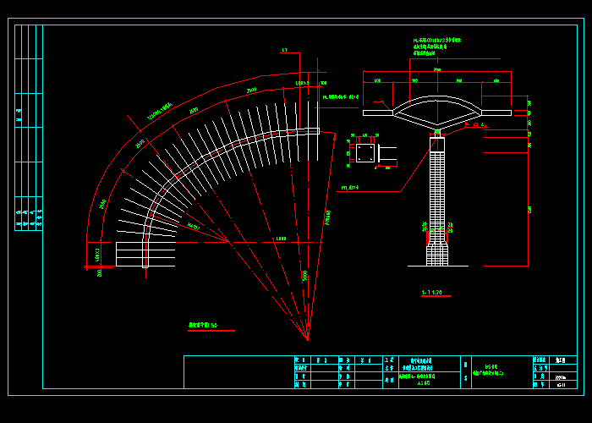Click the flared base of the column

436,253
